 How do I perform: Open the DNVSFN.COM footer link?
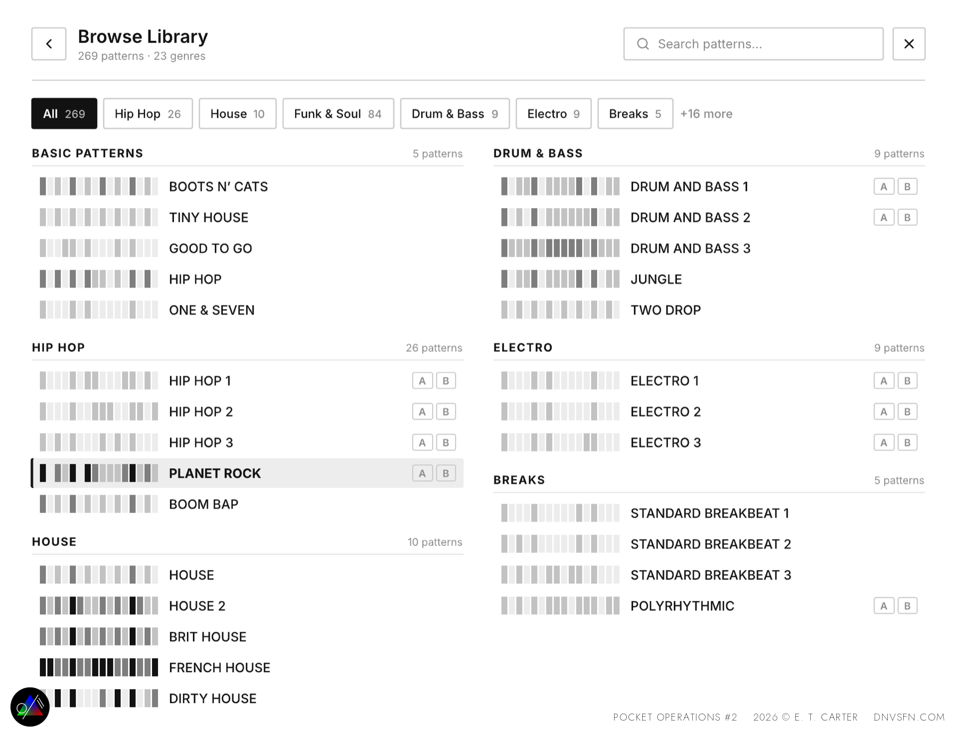click(x=909, y=717)
